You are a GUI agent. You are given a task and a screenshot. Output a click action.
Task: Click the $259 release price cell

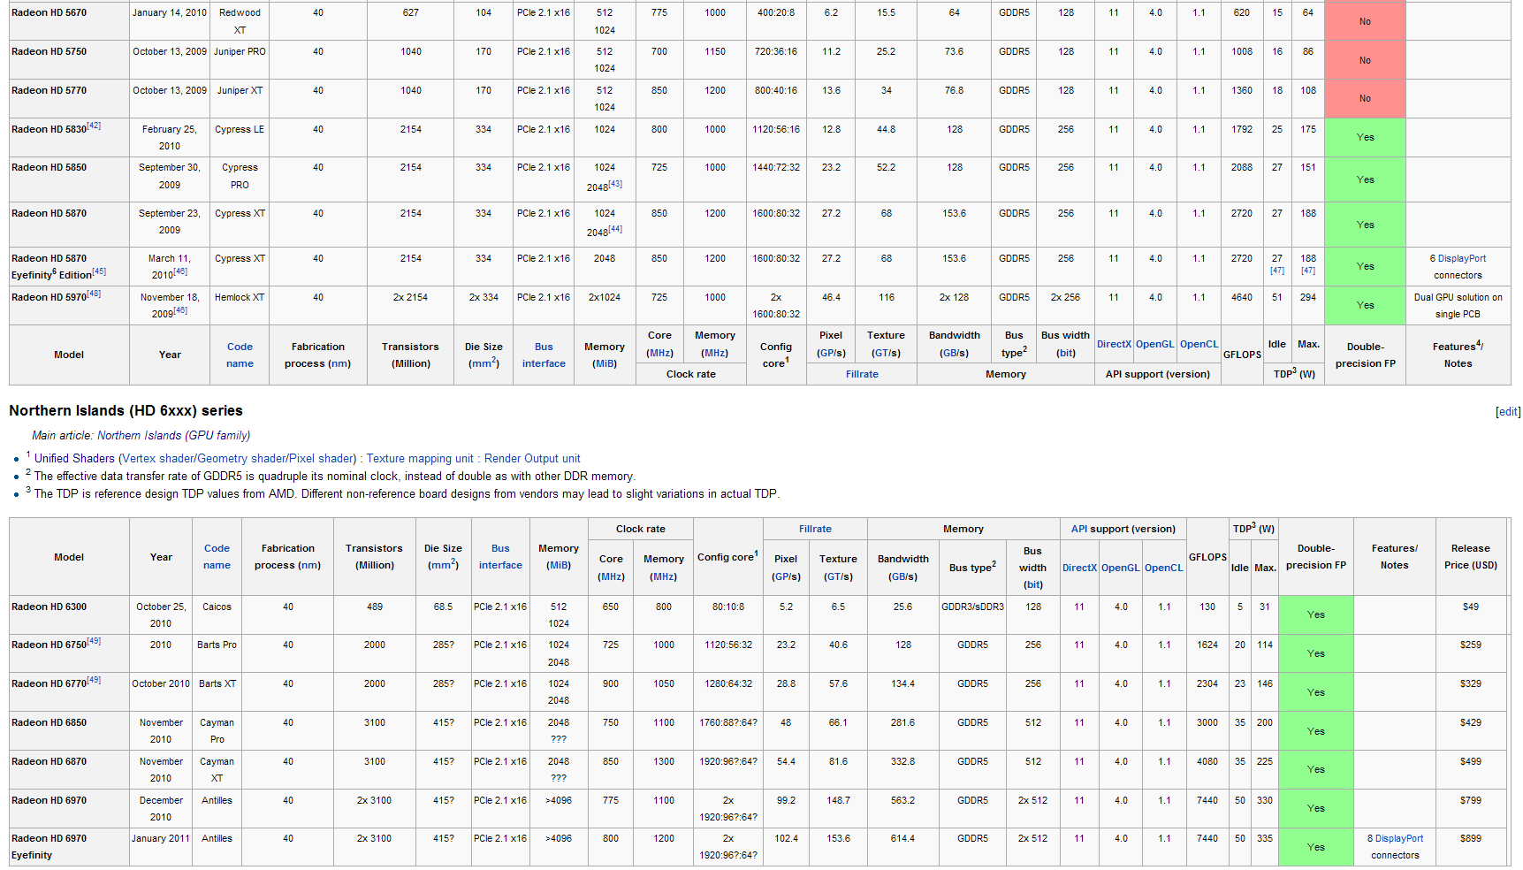1470,653
